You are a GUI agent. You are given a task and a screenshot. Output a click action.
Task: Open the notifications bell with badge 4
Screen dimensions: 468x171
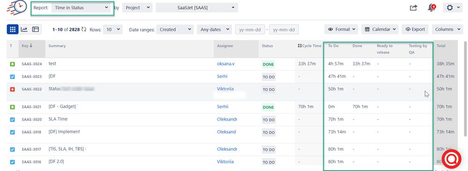coord(431,8)
